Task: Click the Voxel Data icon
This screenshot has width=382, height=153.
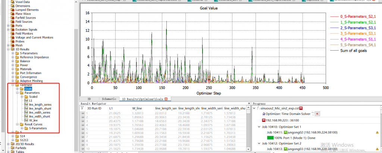Action: [x=12, y=2]
